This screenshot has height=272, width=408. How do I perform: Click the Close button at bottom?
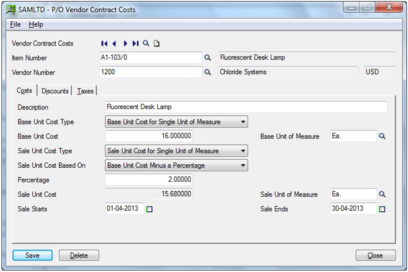tap(376, 255)
